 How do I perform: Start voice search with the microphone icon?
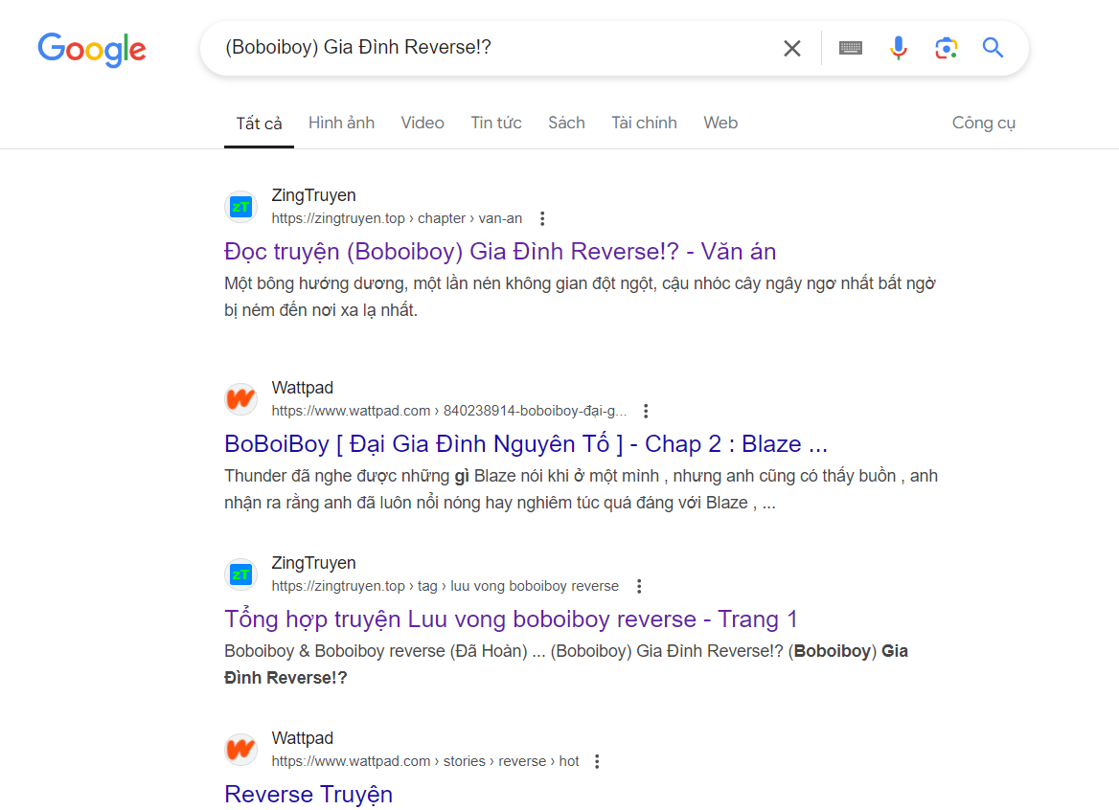[x=899, y=48]
